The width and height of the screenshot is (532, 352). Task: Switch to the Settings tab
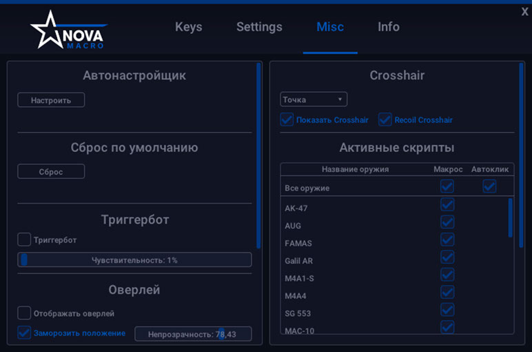coord(259,27)
